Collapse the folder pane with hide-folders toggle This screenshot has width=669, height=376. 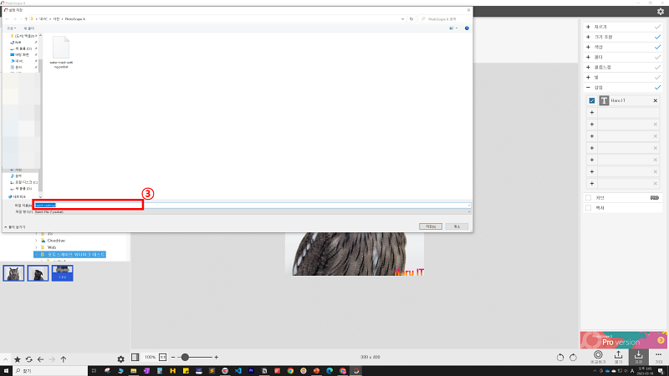(15, 227)
